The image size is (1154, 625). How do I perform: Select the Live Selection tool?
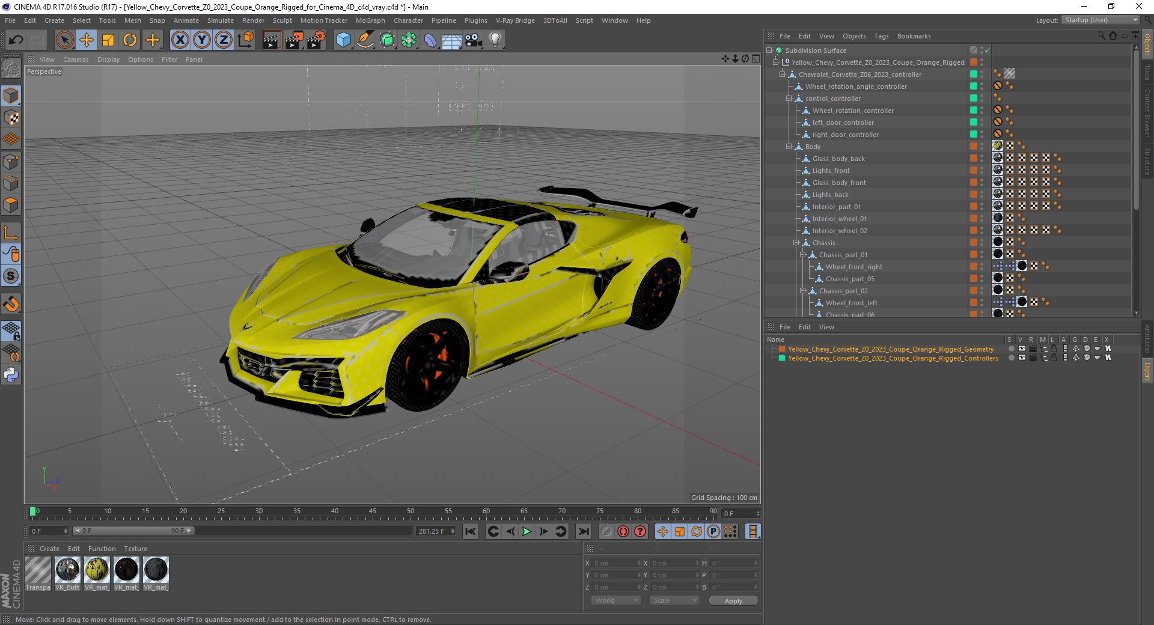[x=64, y=40]
